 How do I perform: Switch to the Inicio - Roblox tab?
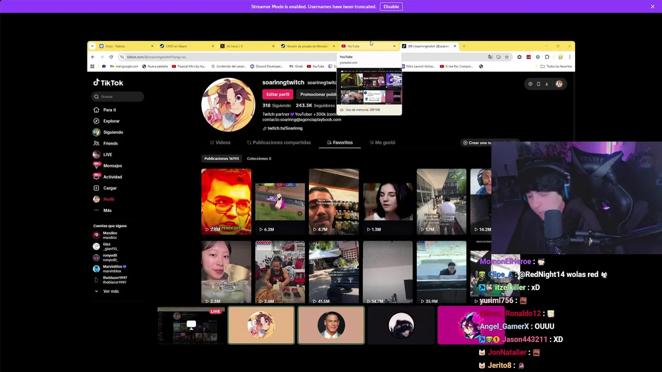(x=126, y=46)
